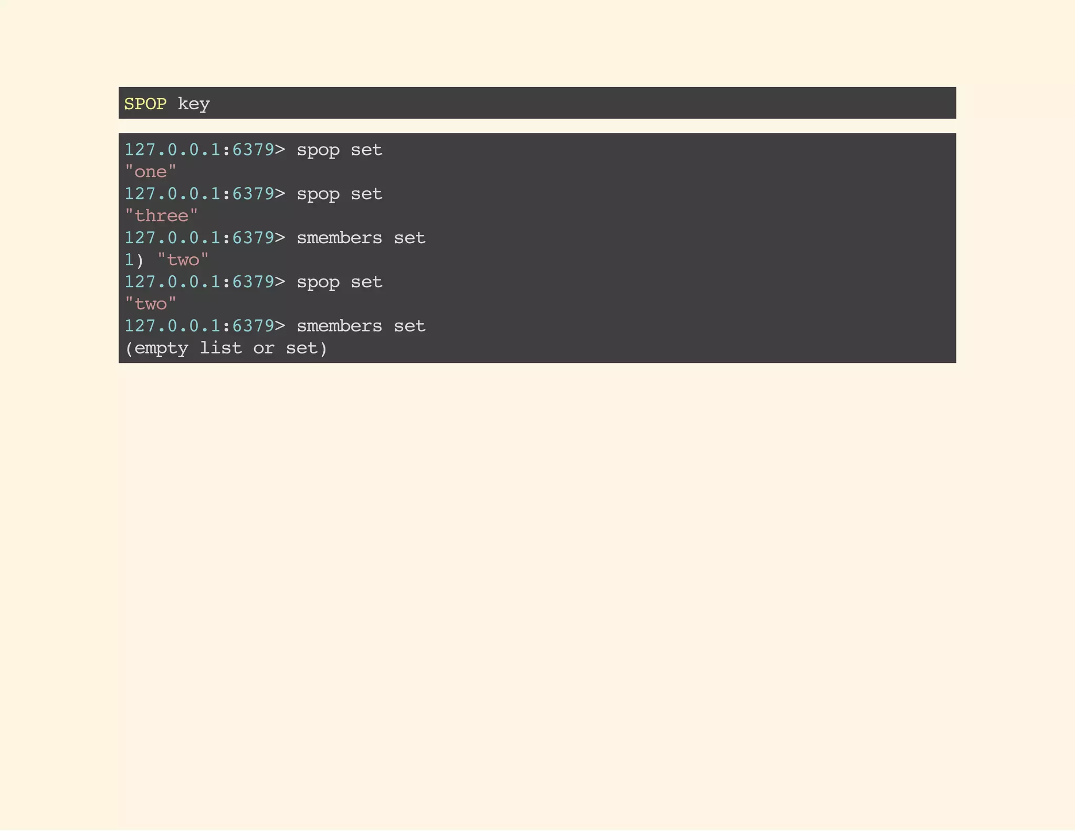
Task: Click the first spop set command
Action: point(339,150)
